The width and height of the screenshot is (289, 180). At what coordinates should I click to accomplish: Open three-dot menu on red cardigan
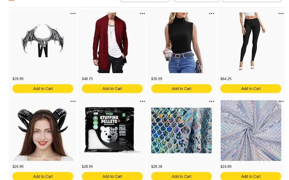(x=142, y=13)
